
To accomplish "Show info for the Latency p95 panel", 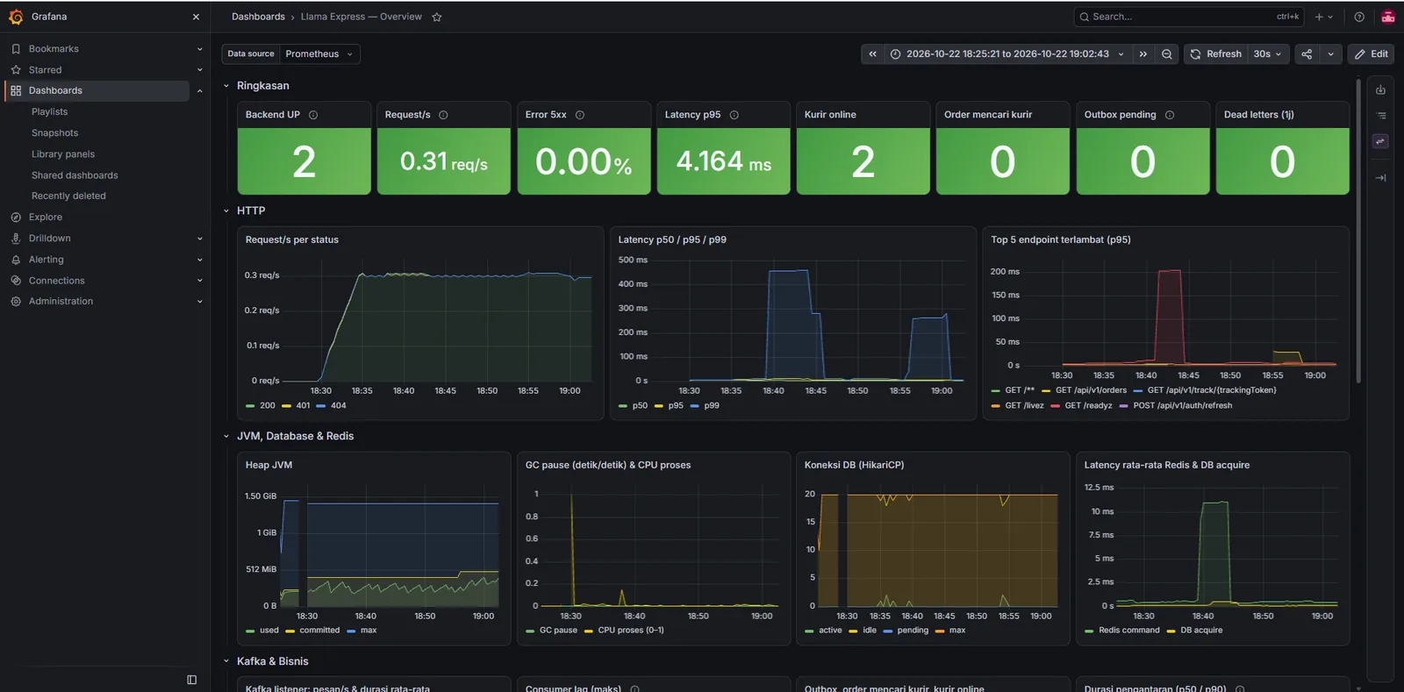I will [734, 115].
